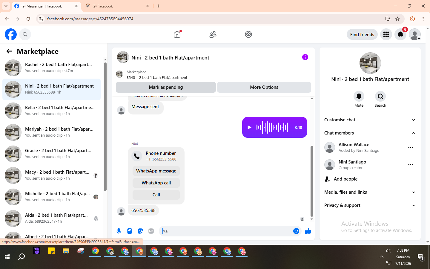Image resolution: width=430 pixels, height=269 pixels.
Task: Click the conversation list scrollbar
Action: tap(105, 127)
